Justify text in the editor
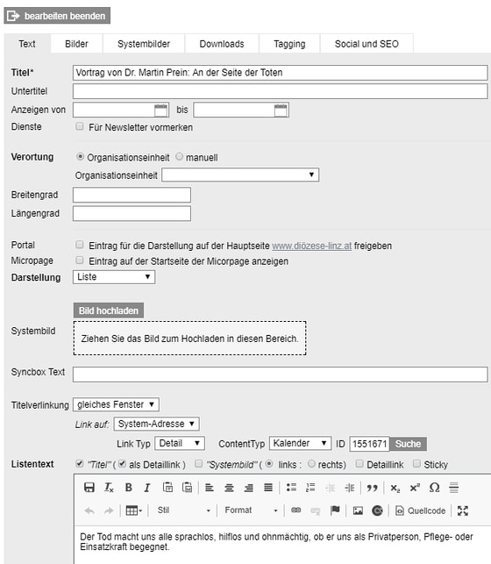491x564 pixels. tap(268, 488)
